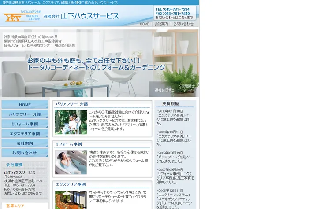Click the 営業エリア sidebar heading

[15, 206]
